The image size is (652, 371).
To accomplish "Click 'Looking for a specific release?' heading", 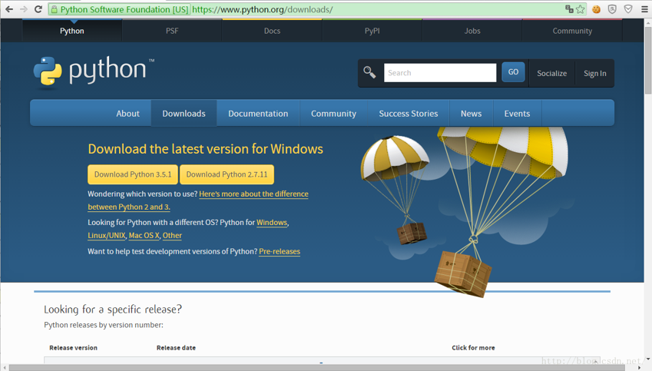I will pyautogui.click(x=113, y=310).
